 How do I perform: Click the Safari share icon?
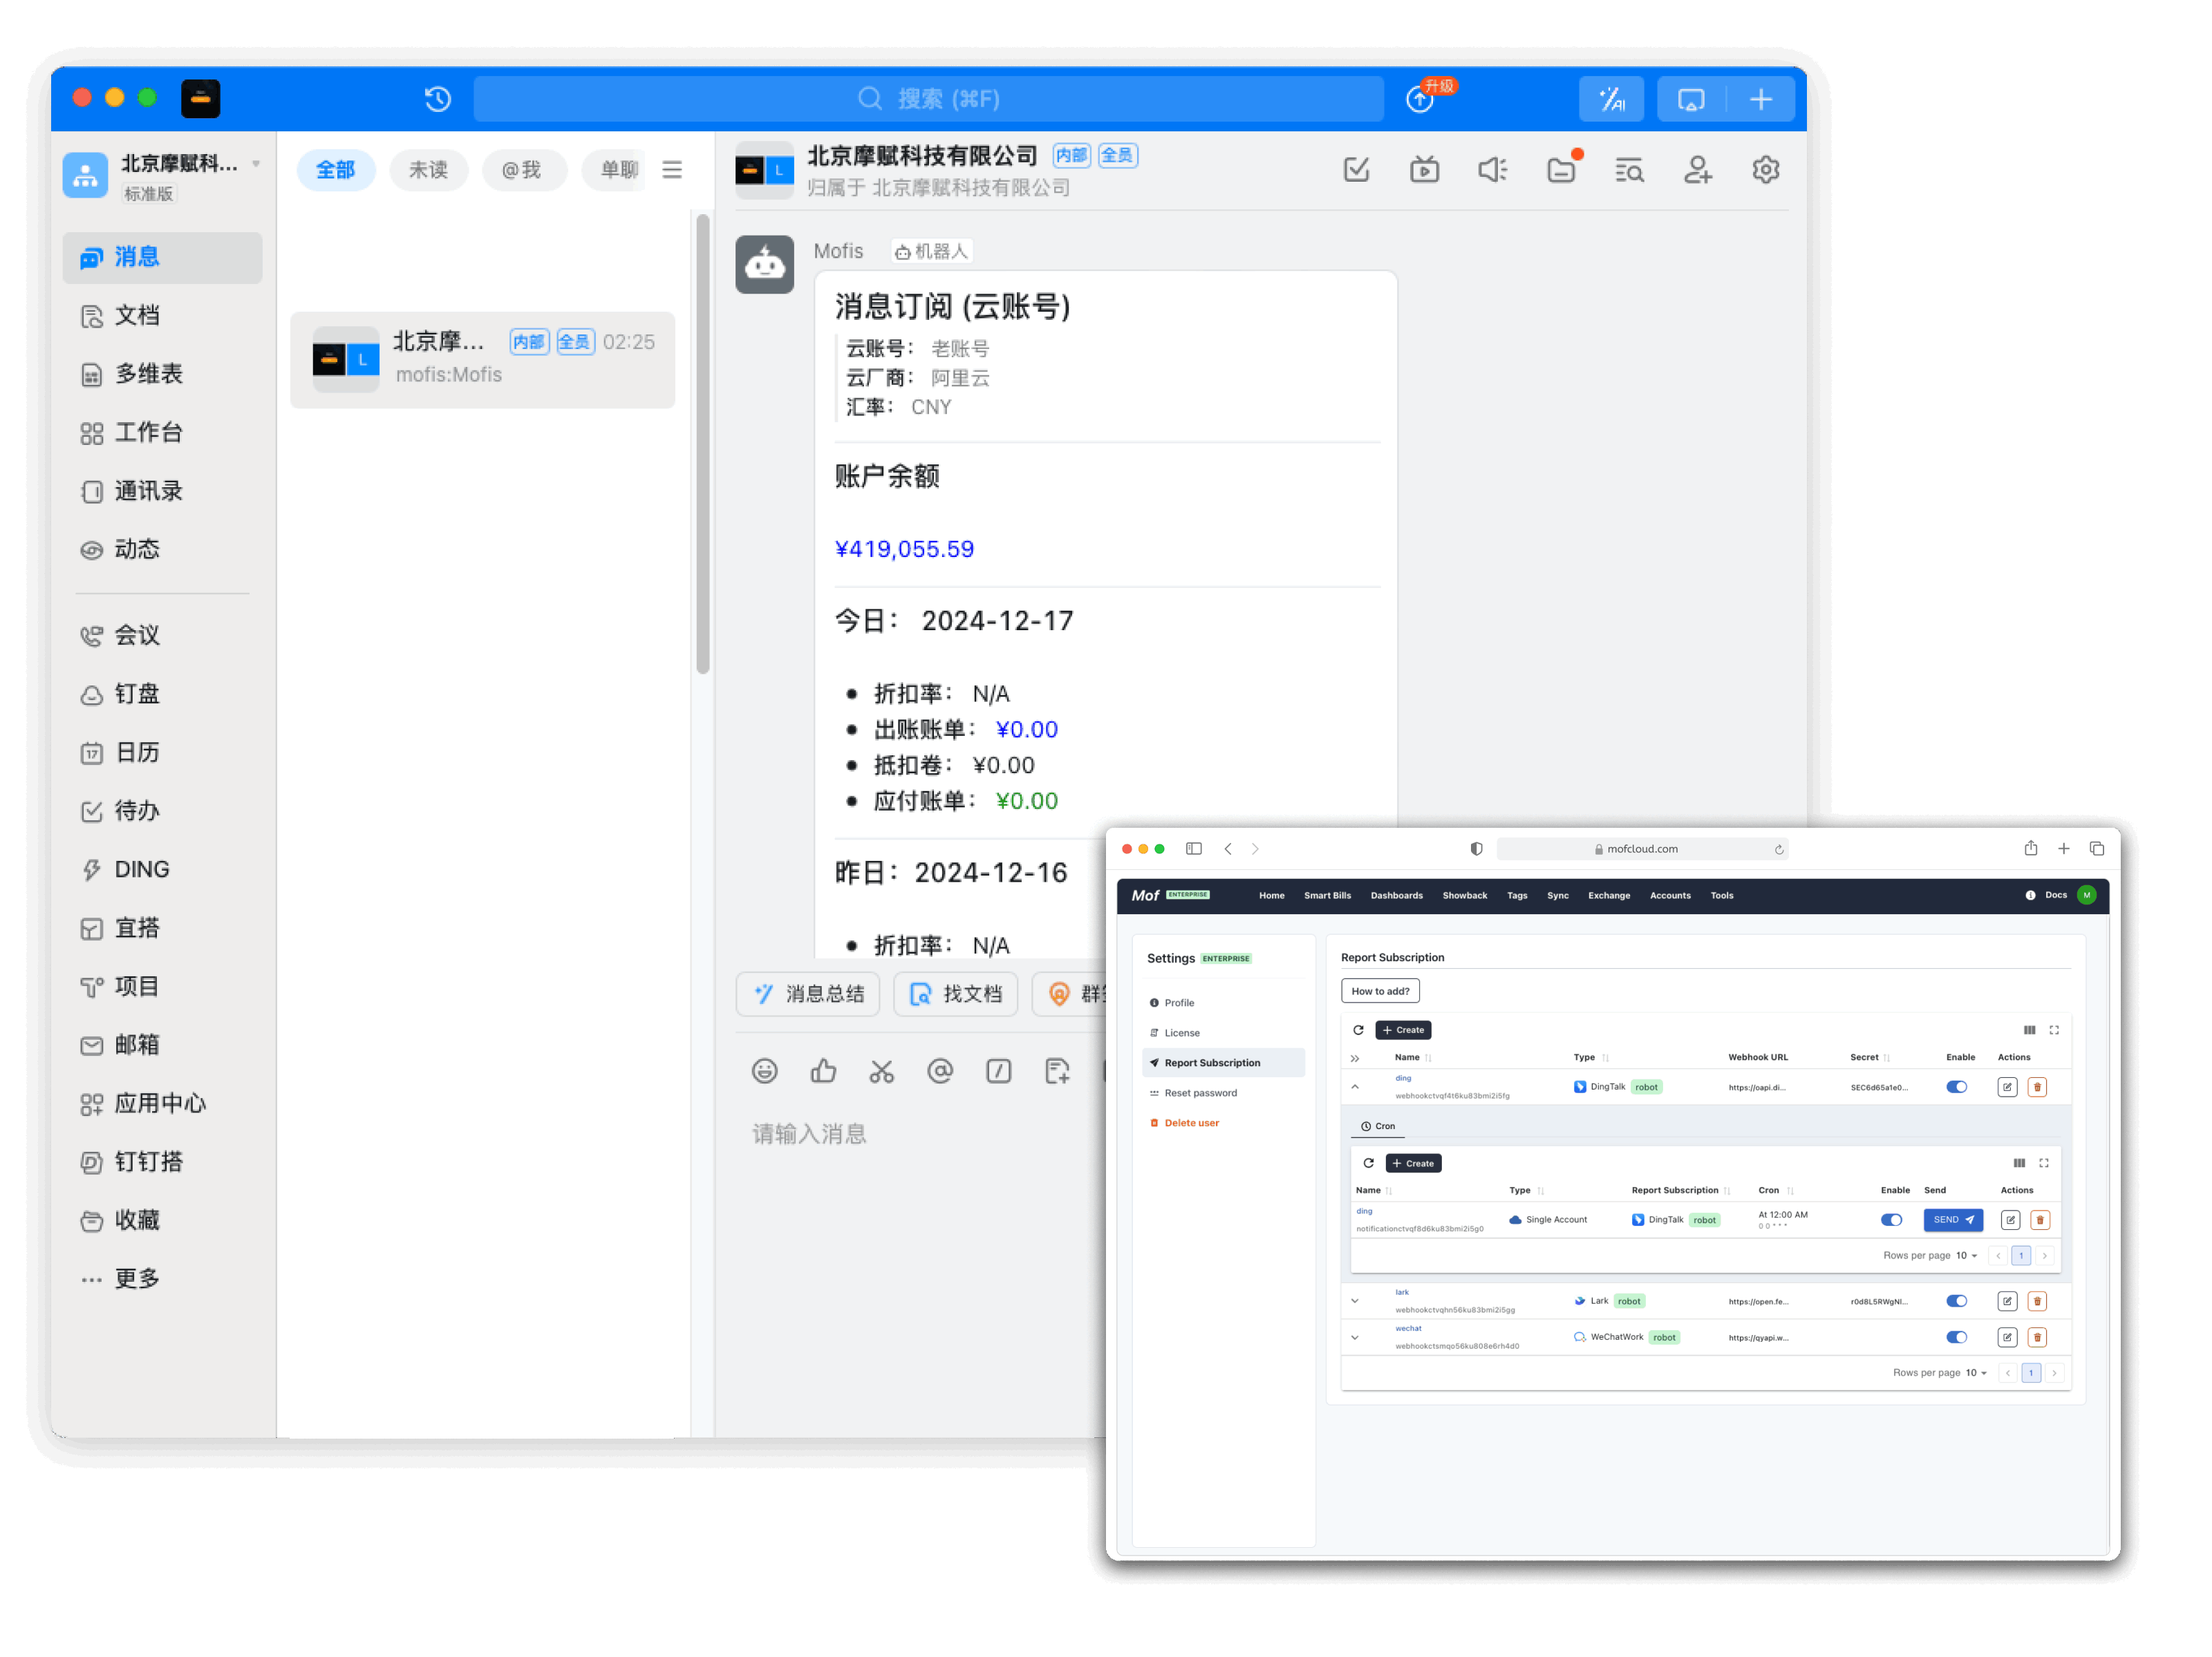pyautogui.click(x=2031, y=847)
